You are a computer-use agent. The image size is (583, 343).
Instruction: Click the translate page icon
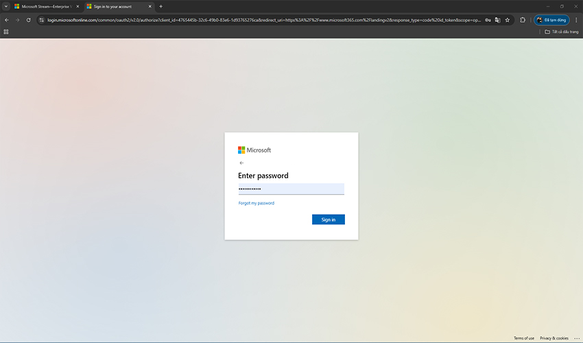[x=497, y=20]
